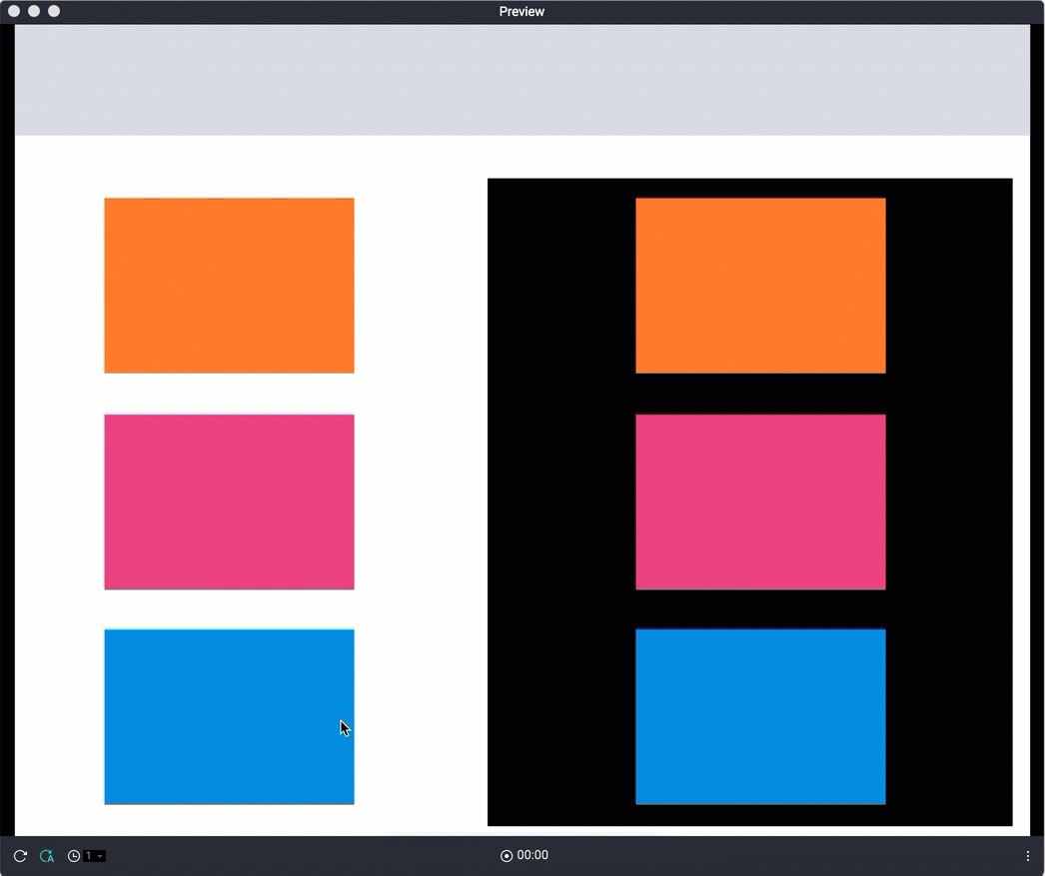Click the pink rectangle on white background
Screen dimensions: 1045x876
point(229,501)
